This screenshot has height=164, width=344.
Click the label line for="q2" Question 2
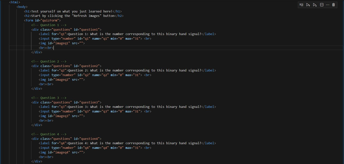click(x=127, y=70)
